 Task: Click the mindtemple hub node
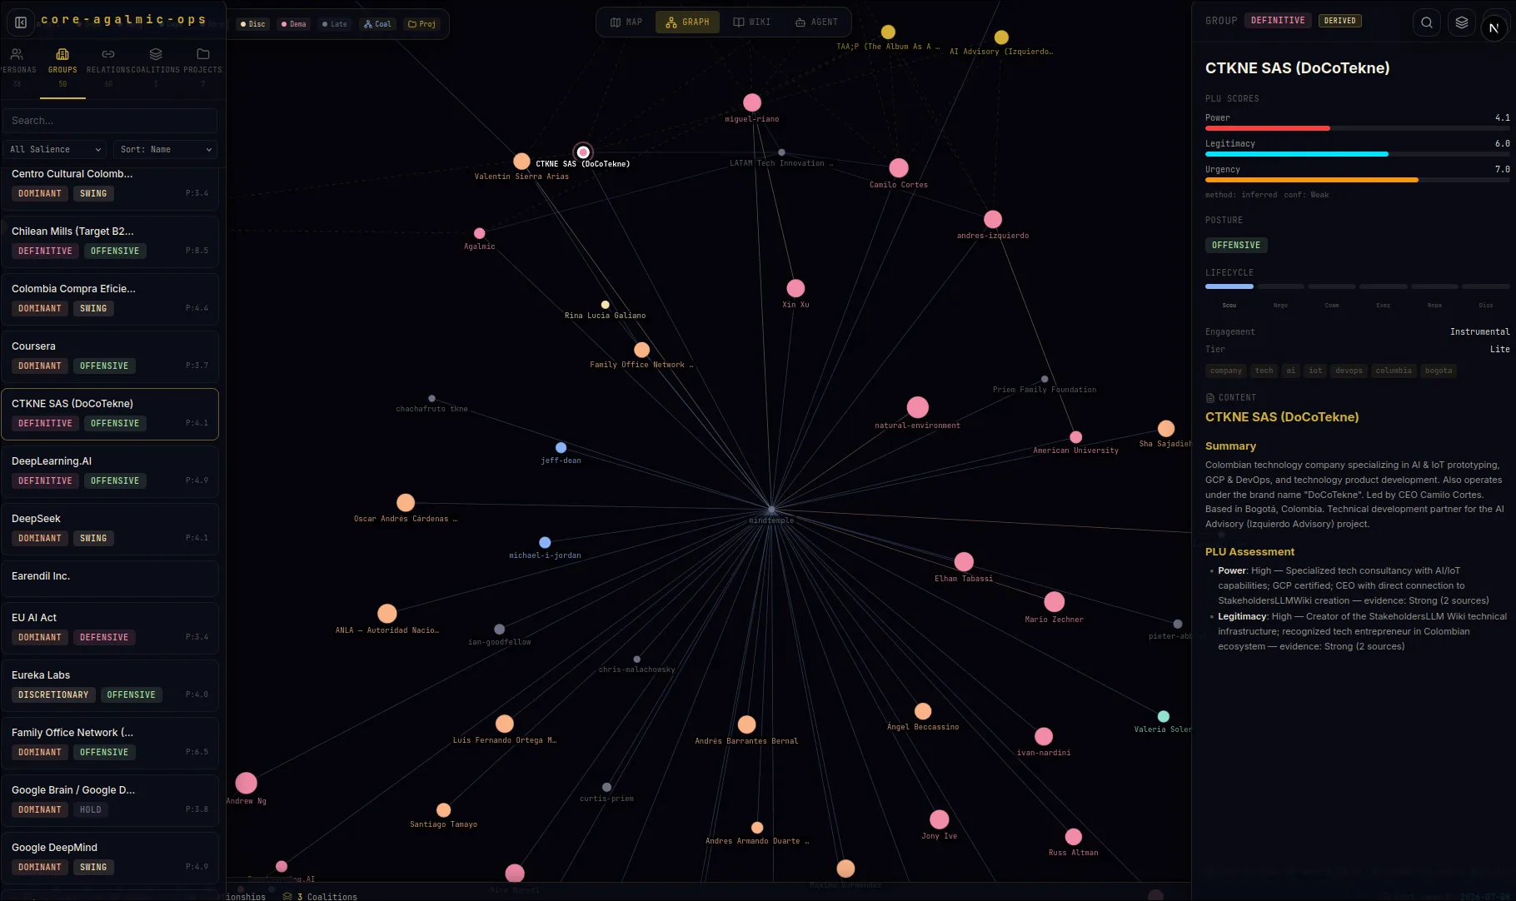click(771, 510)
